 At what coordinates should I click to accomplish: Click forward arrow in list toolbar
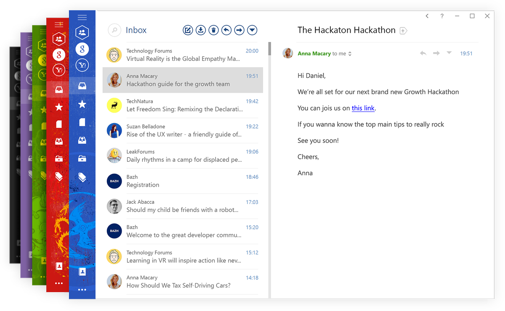239,30
